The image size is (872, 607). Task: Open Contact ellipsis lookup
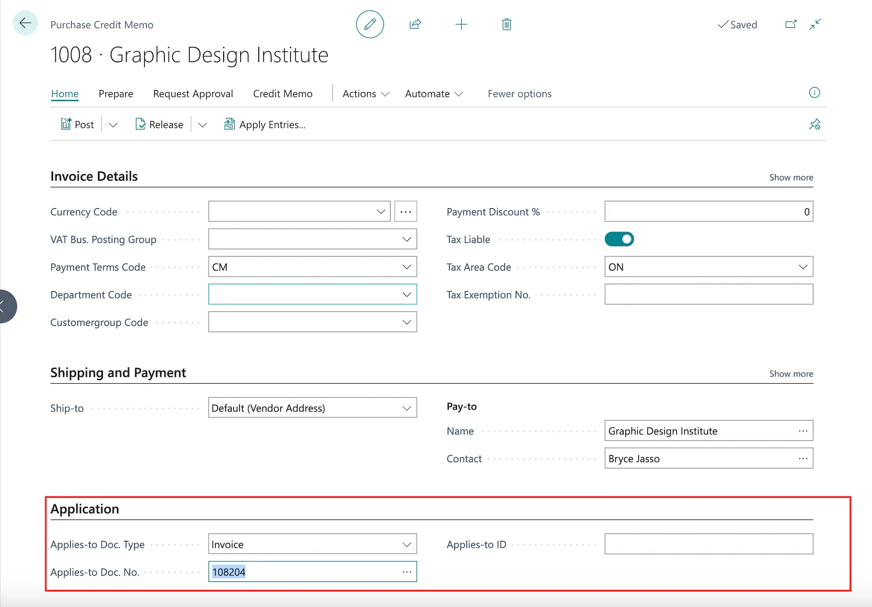[803, 458]
